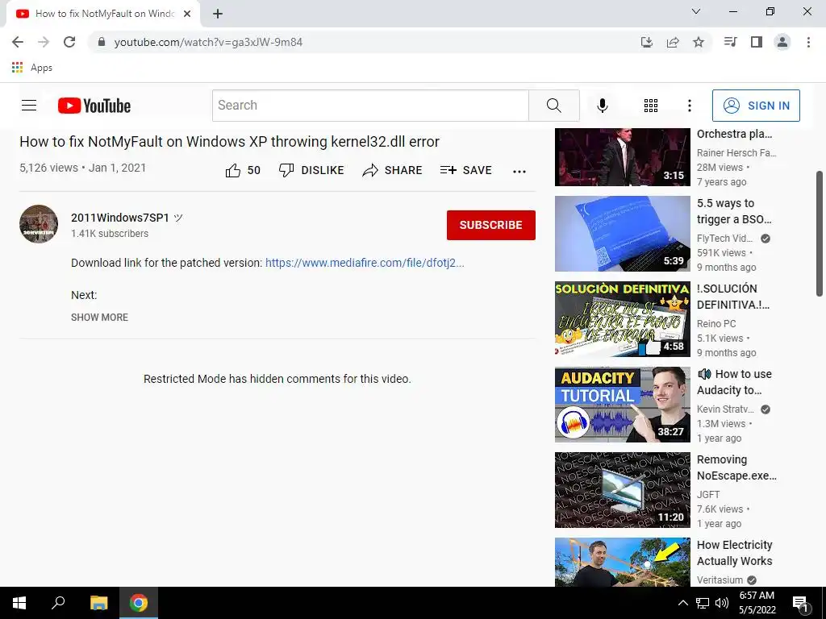Open Audacity Tutorial video thumbnail
This screenshot has width=826, height=619.
coord(622,405)
